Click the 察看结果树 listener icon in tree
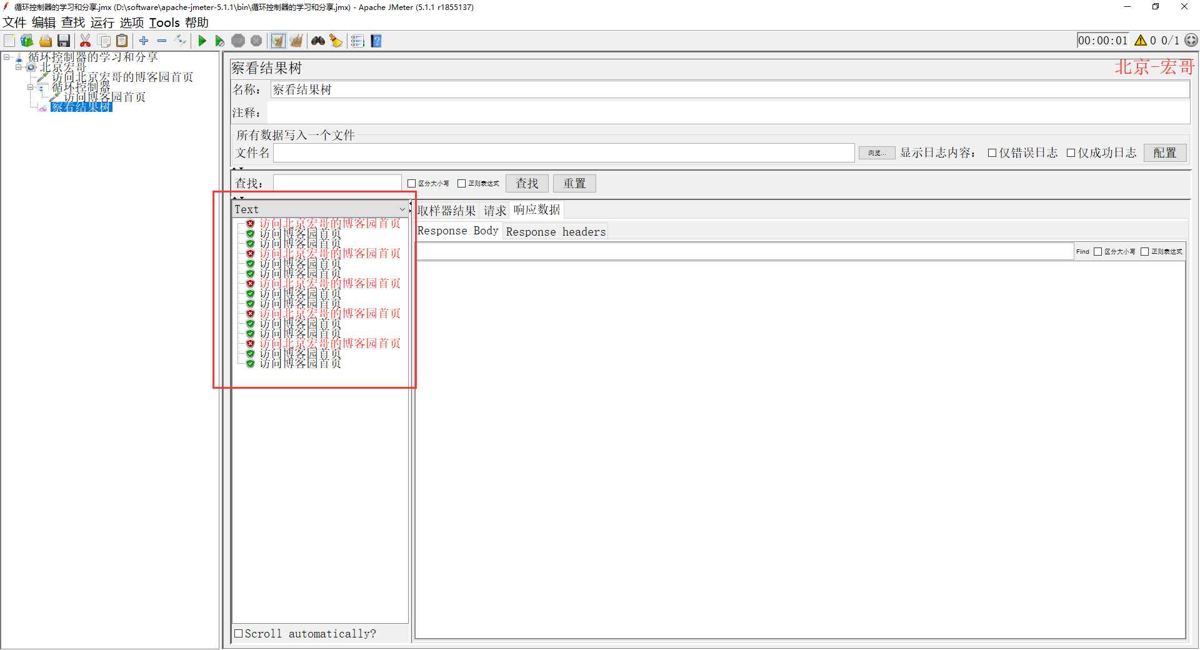1200x650 pixels. [42, 108]
